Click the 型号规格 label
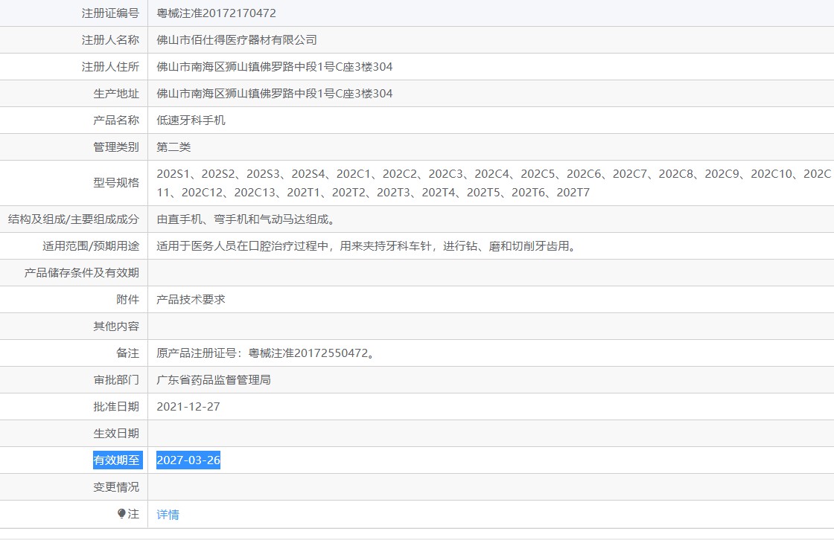Image resolution: width=834 pixels, height=540 pixels. click(x=116, y=183)
